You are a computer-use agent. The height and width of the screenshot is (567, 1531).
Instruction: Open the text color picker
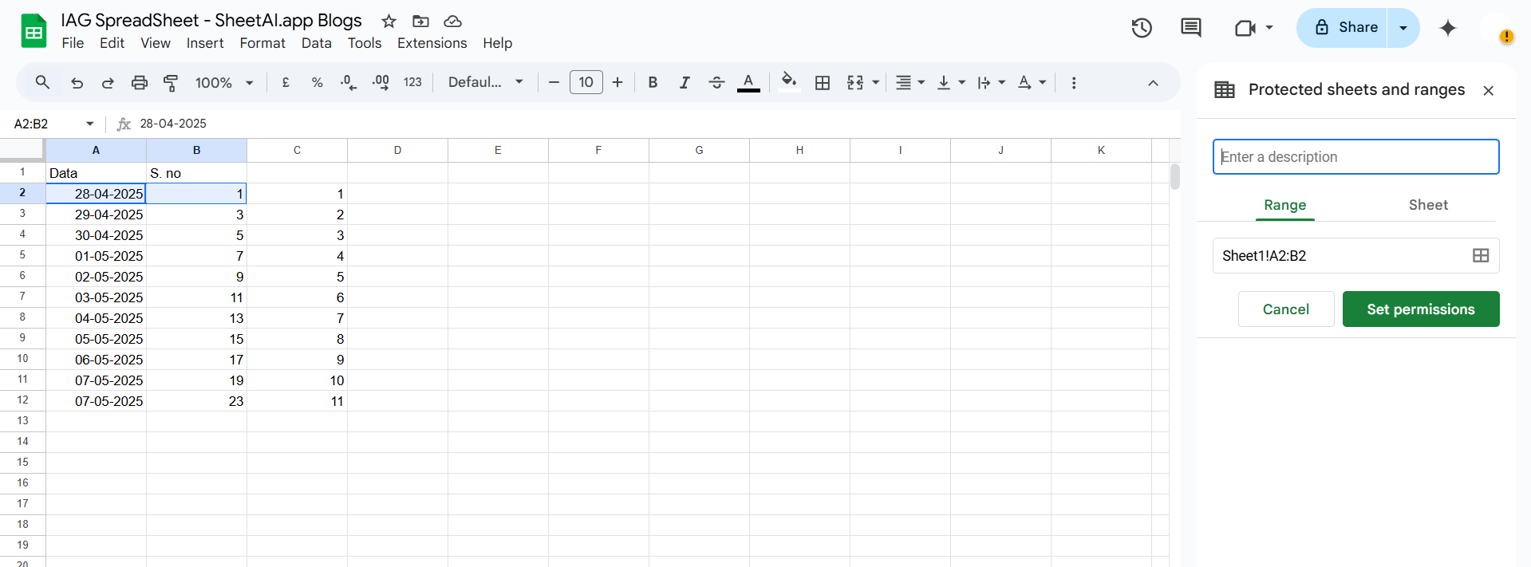coord(748,82)
